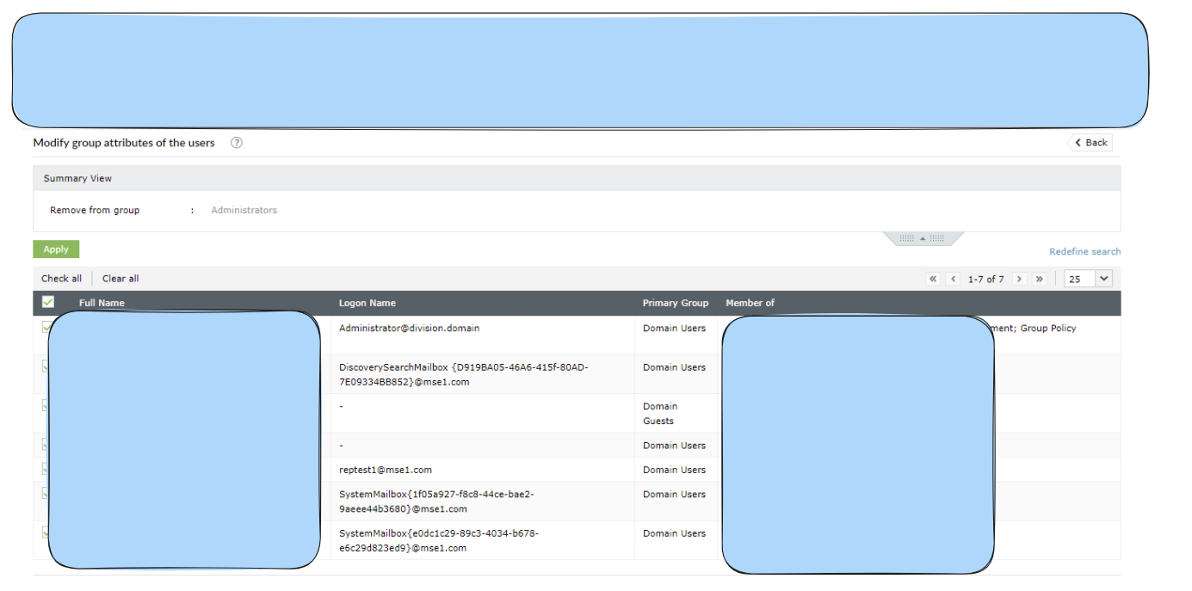This screenshot has width=1192, height=591.
Task: Toggle the select-all checkbox in table header
Action: coord(48,302)
